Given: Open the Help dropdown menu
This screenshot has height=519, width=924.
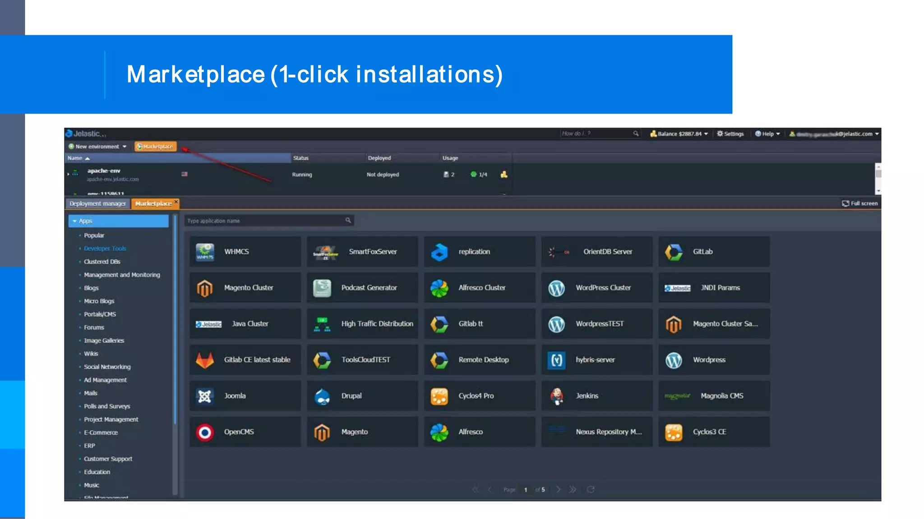Looking at the screenshot, I should (767, 134).
